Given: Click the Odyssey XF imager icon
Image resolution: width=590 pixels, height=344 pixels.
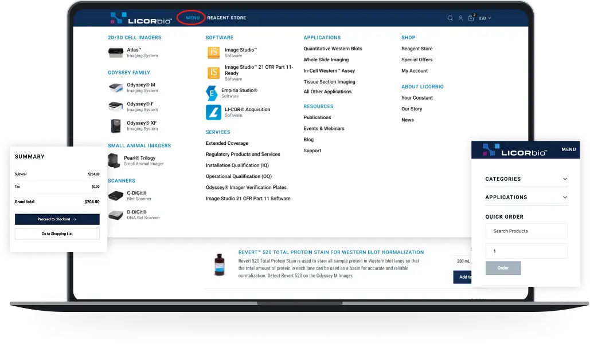Looking at the screenshot, I should coord(116,126).
